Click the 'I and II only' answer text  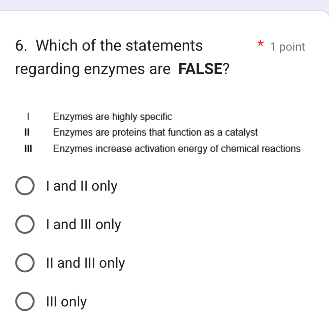coord(81,186)
